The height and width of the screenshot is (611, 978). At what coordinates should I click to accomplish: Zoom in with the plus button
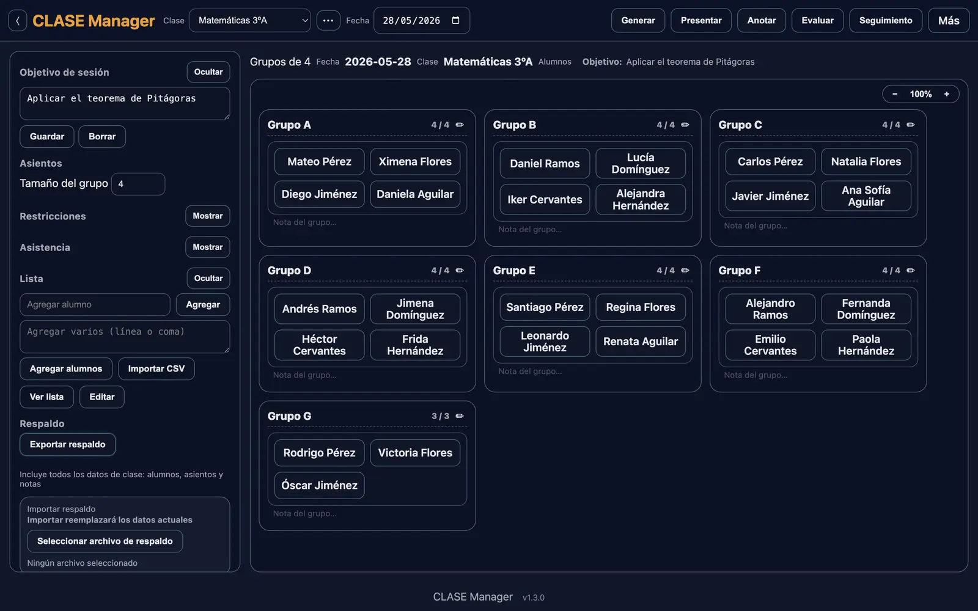947,94
